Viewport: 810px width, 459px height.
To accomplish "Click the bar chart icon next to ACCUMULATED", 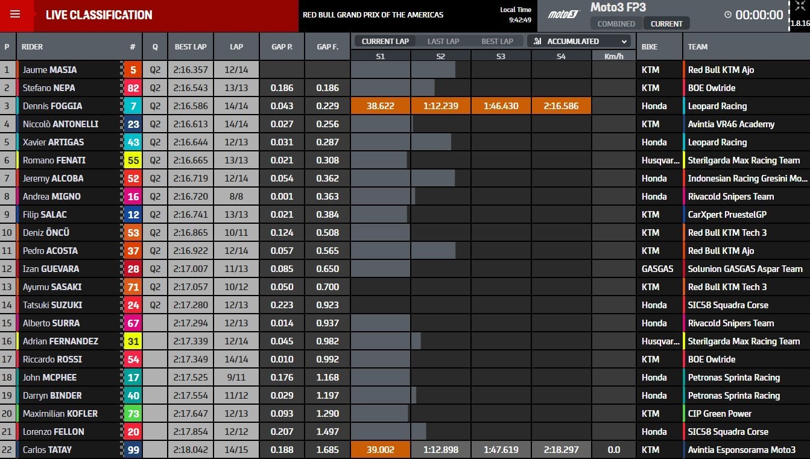I will click(537, 41).
